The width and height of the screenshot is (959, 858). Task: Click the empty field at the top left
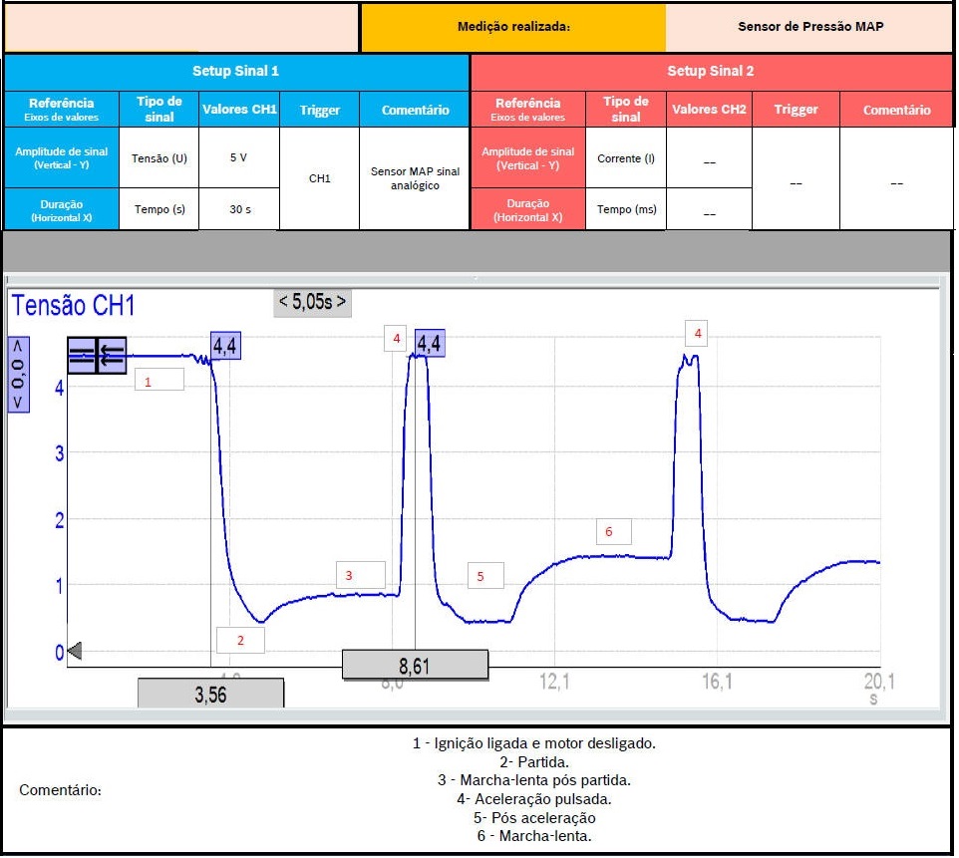pyautogui.click(x=181, y=28)
